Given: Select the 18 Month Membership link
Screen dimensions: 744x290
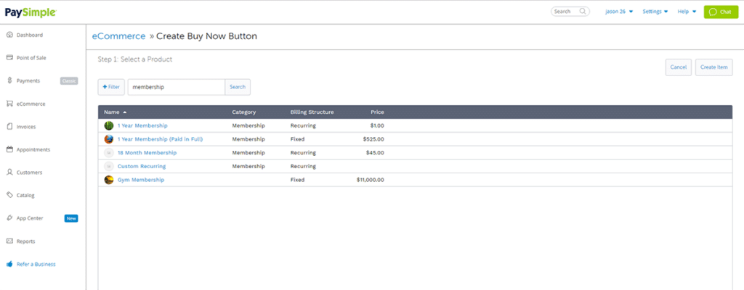Looking at the screenshot, I should point(147,153).
